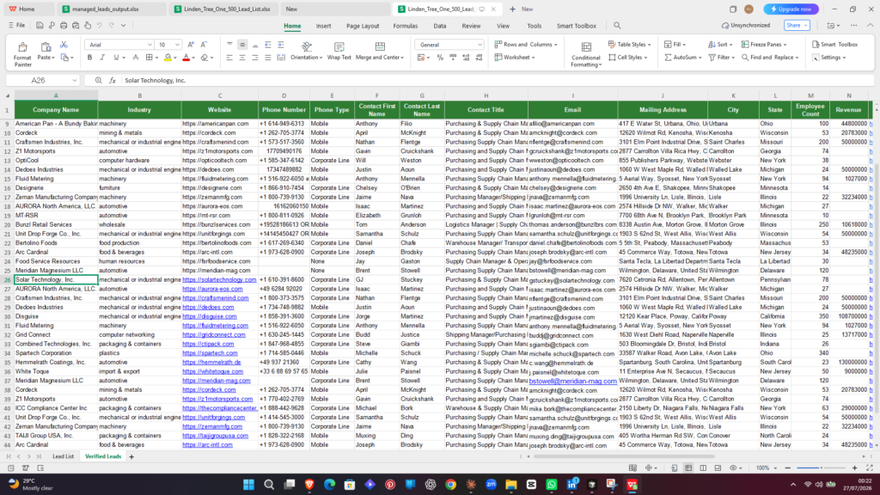The height and width of the screenshot is (495, 880).
Task: Open the Data ribbon tab
Action: click(x=439, y=26)
